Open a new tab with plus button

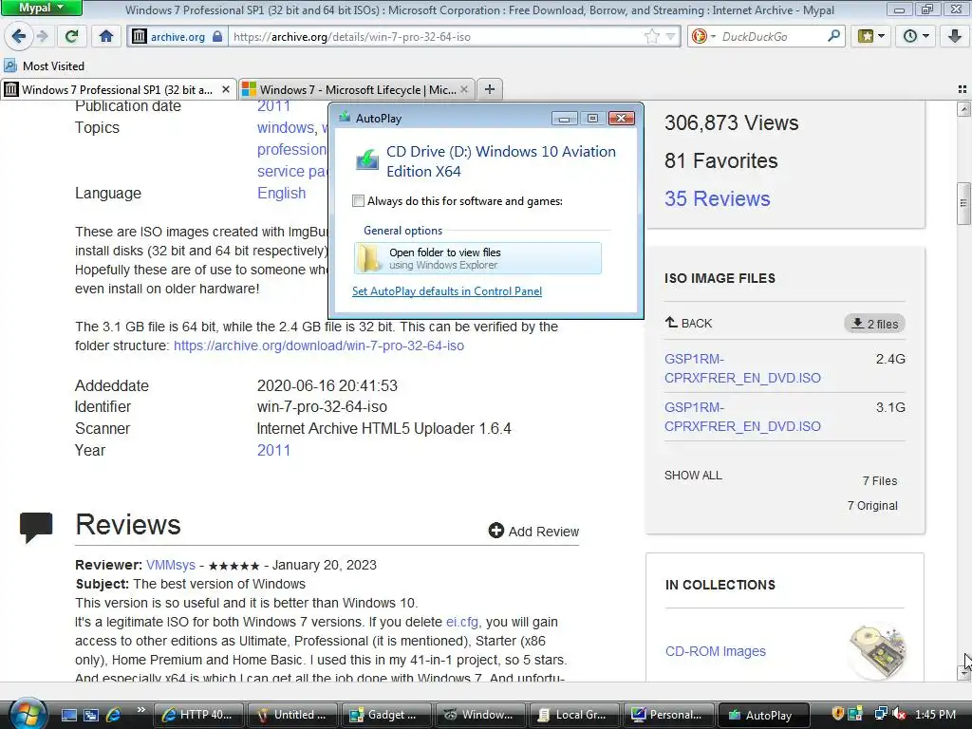489,89
